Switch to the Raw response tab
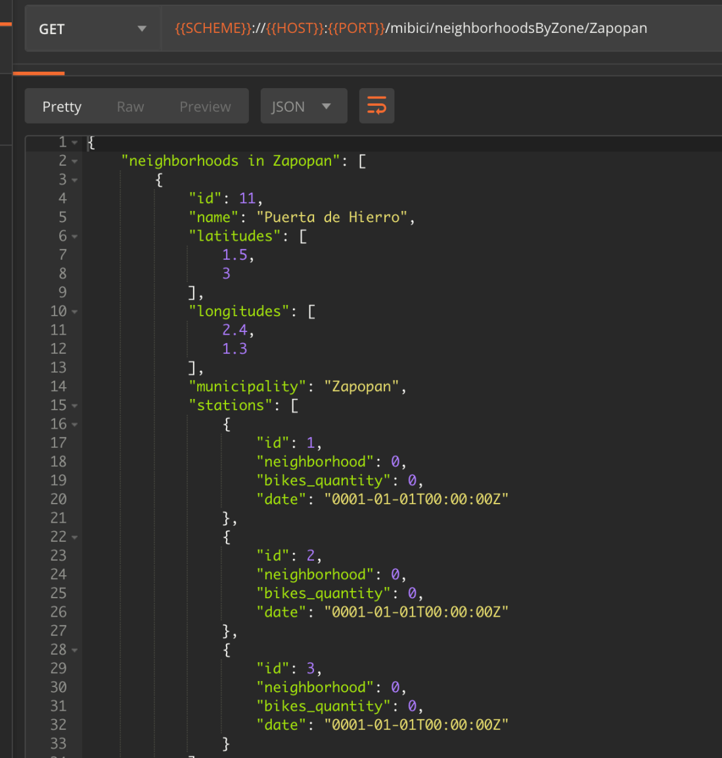 click(x=130, y=106)
